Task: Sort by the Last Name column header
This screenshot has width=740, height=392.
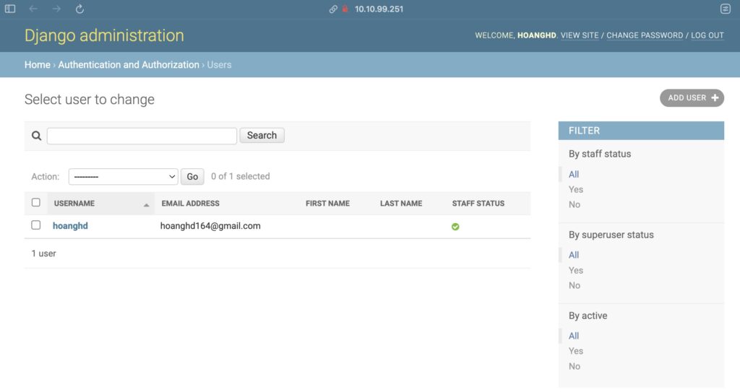Action: click(401, 204)
